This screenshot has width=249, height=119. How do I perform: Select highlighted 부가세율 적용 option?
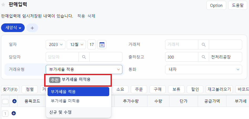pyautogui.click(x=79, y=92)
